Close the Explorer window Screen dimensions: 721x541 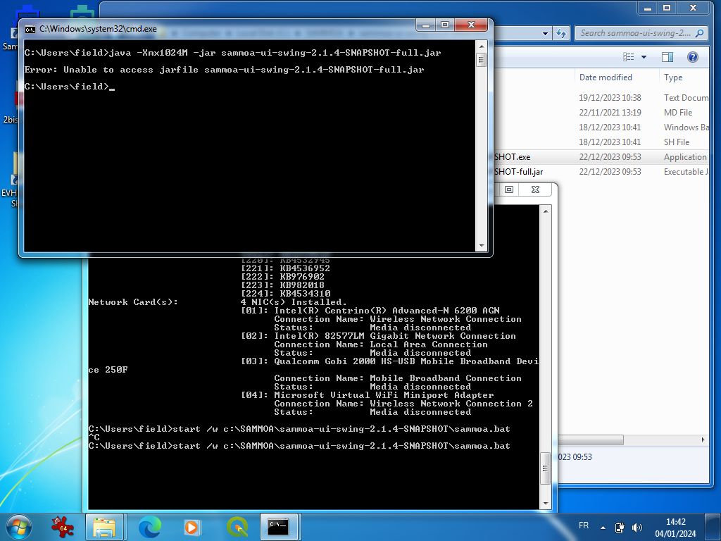pyautogui.click(x=694, y=8)
